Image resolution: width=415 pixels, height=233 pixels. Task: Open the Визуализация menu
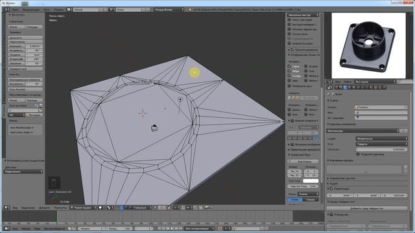[31, 10]
